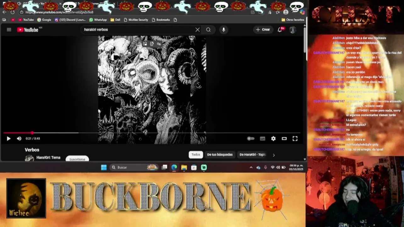Open Task View on the taskbar
The height and width of the screenshot is (227, 404).
[164, 167]
